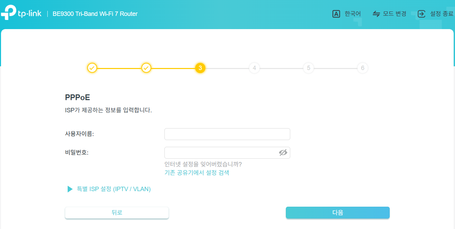This screenshot has height=229, width=455.
Task: Click the exit setup arrow icon
Action: tap(422, 14)
